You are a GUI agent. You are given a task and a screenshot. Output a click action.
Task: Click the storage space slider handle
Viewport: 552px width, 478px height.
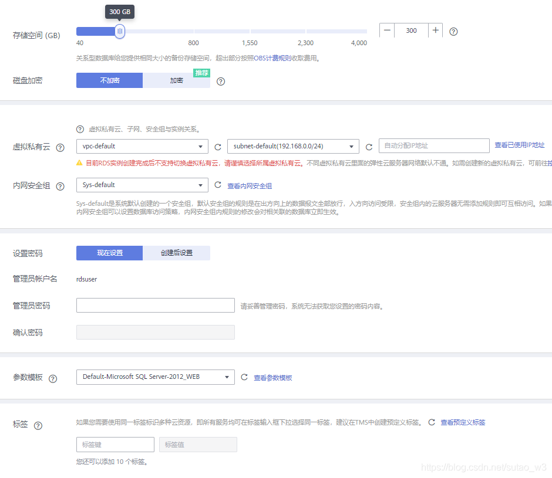pyautogui.click(x=120, y=31)
